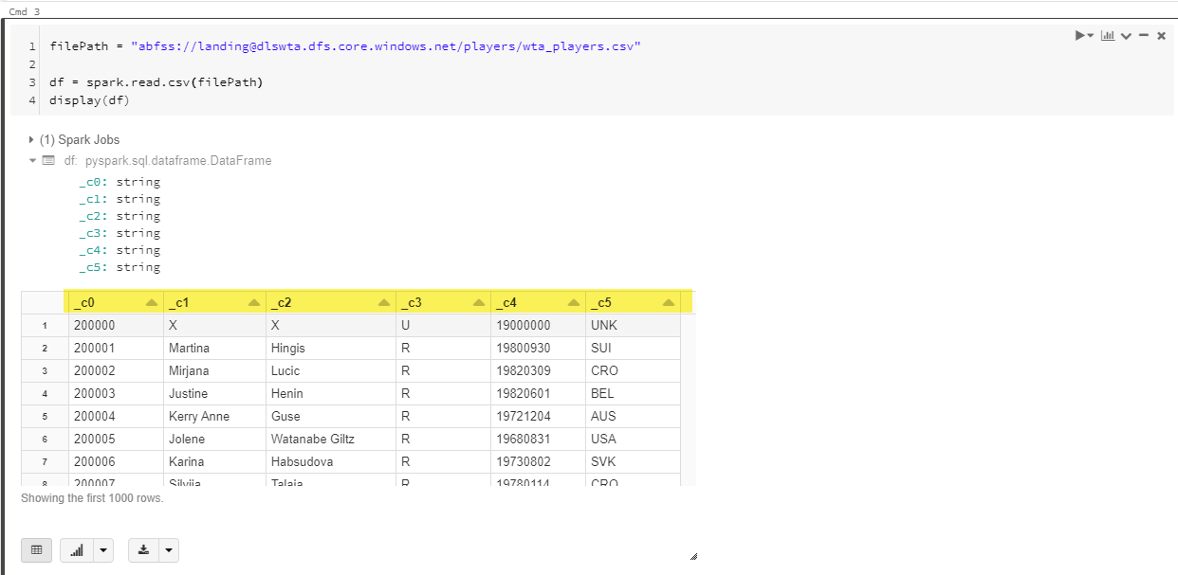Sort by the _c2 column arrow
The width and height of the screenshot is (1178, 575).
click(x=384, y=303)
